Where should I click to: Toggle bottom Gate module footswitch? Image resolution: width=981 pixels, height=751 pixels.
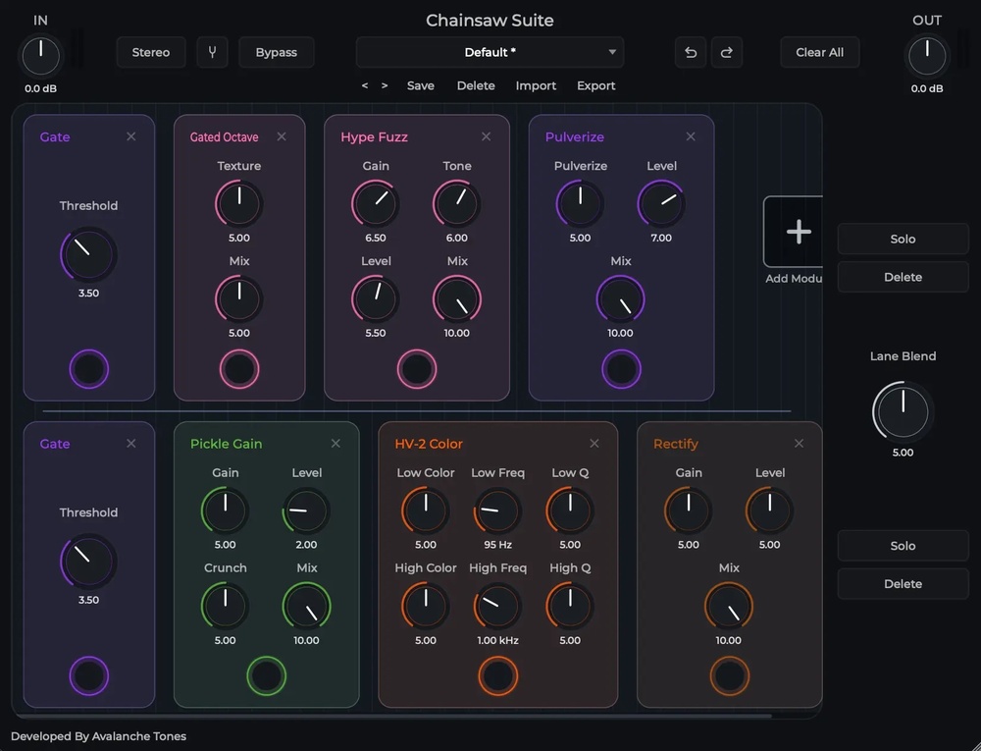click(x=89, y=675)
